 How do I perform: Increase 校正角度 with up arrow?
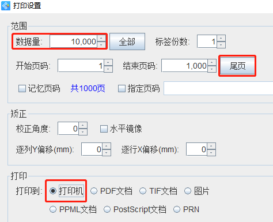(83, 125)
